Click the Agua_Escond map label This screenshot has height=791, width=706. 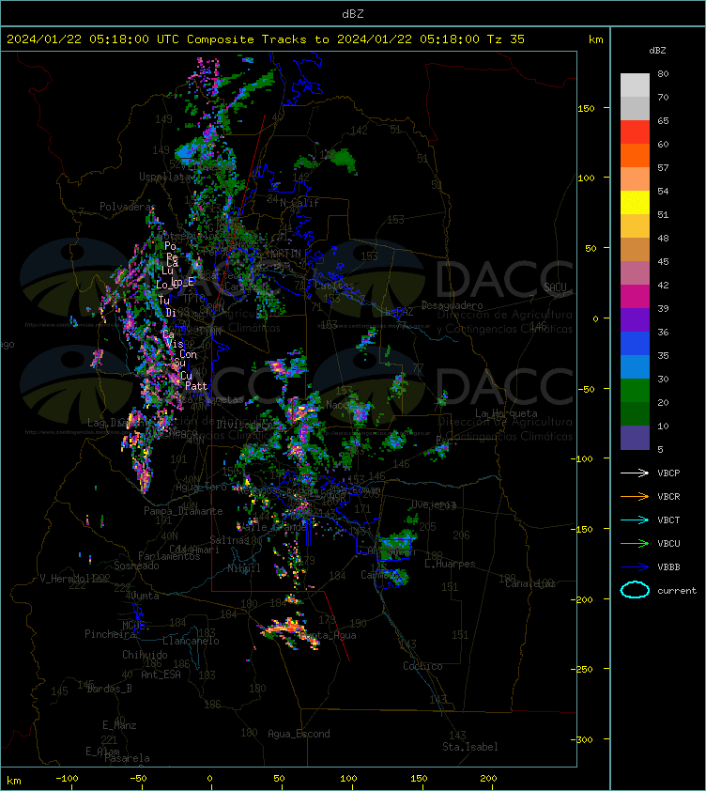coord(299,734)
